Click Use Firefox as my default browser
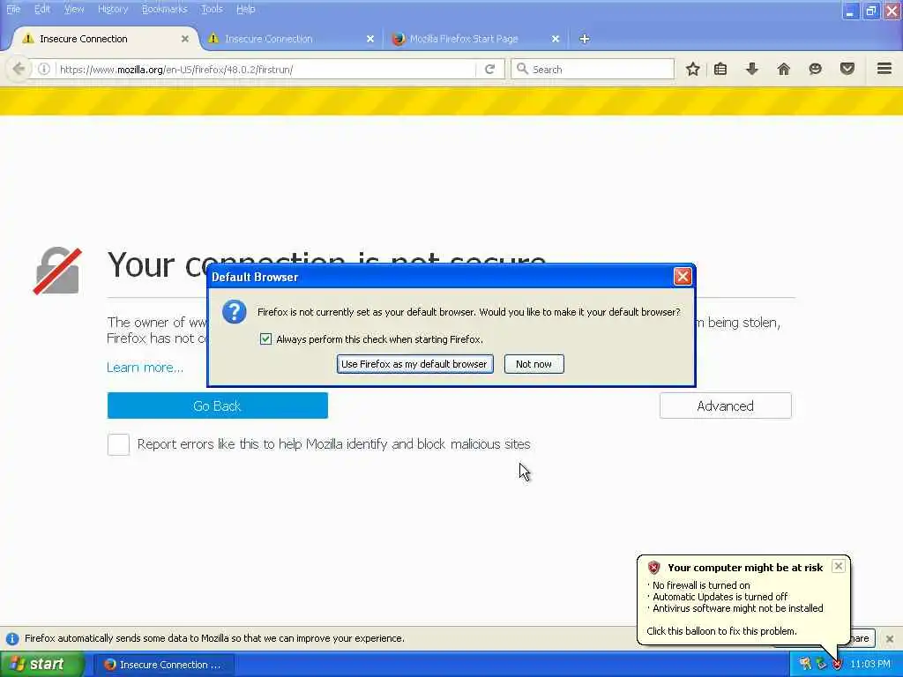This screenshot has width=903, height=677. pos(414,364)
